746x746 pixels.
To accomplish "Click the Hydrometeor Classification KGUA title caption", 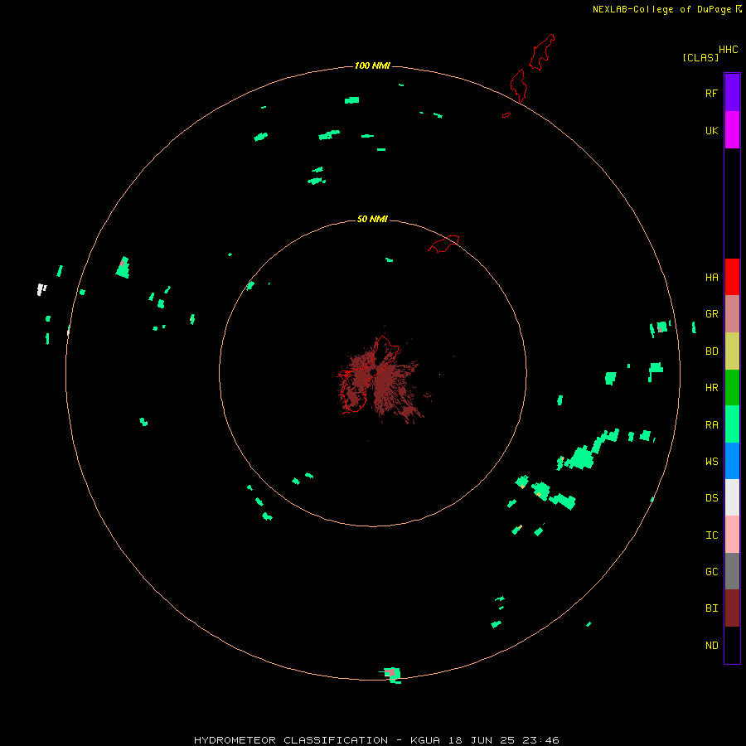I will click(376, 740).
